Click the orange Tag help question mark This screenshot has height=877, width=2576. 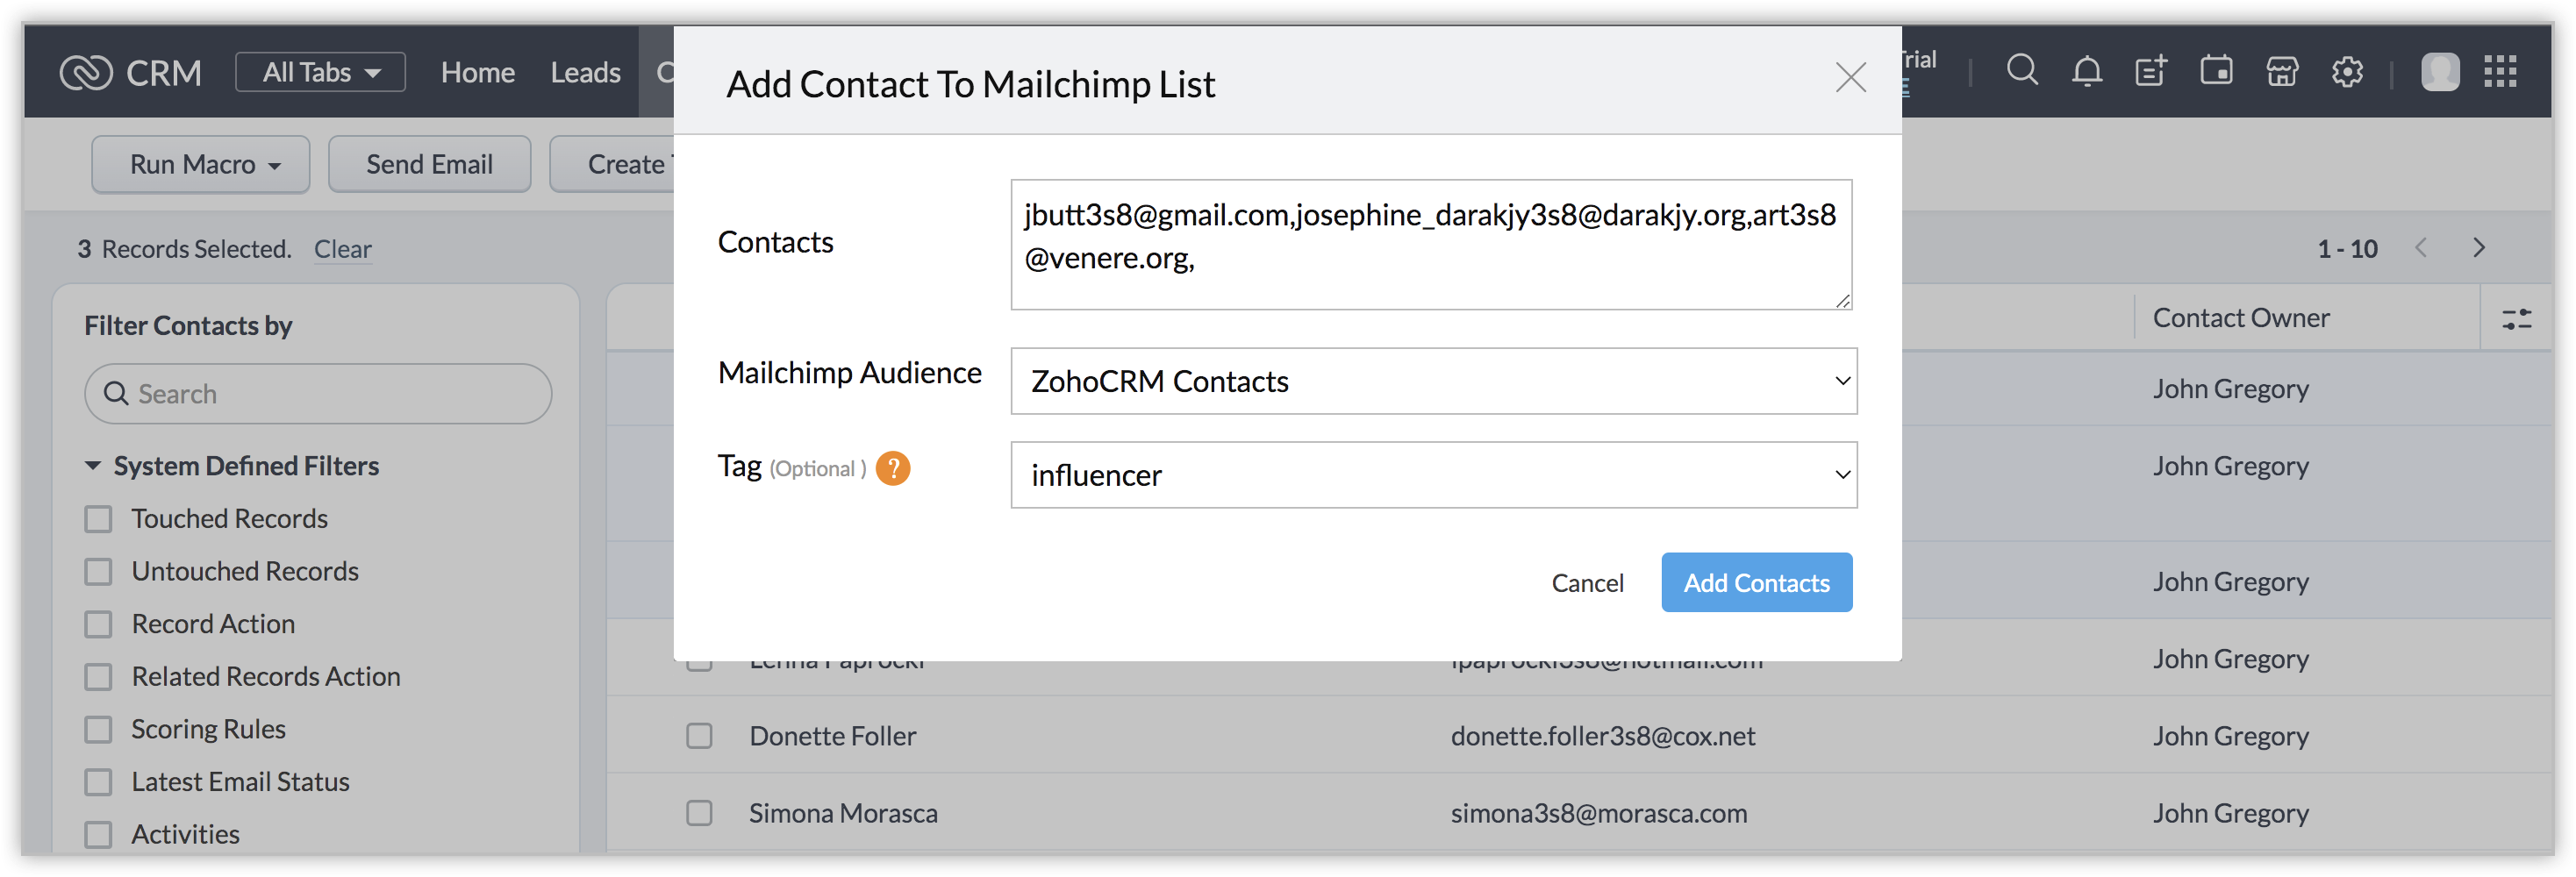click(x=892, y=468)
